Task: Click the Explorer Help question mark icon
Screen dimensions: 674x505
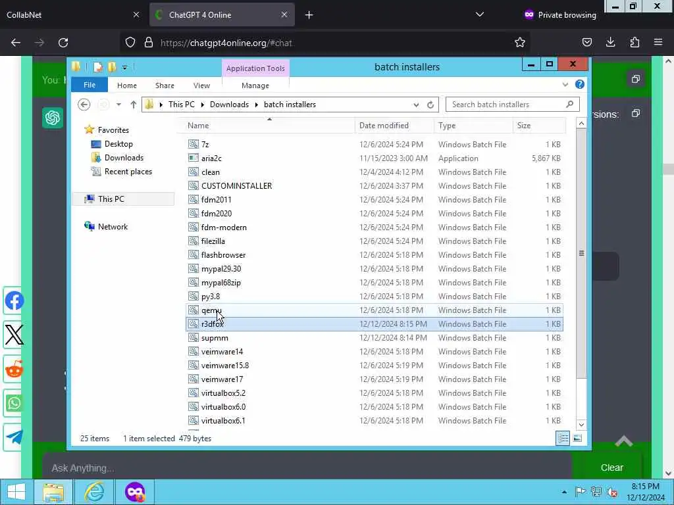Action: [x=579, y=84]
